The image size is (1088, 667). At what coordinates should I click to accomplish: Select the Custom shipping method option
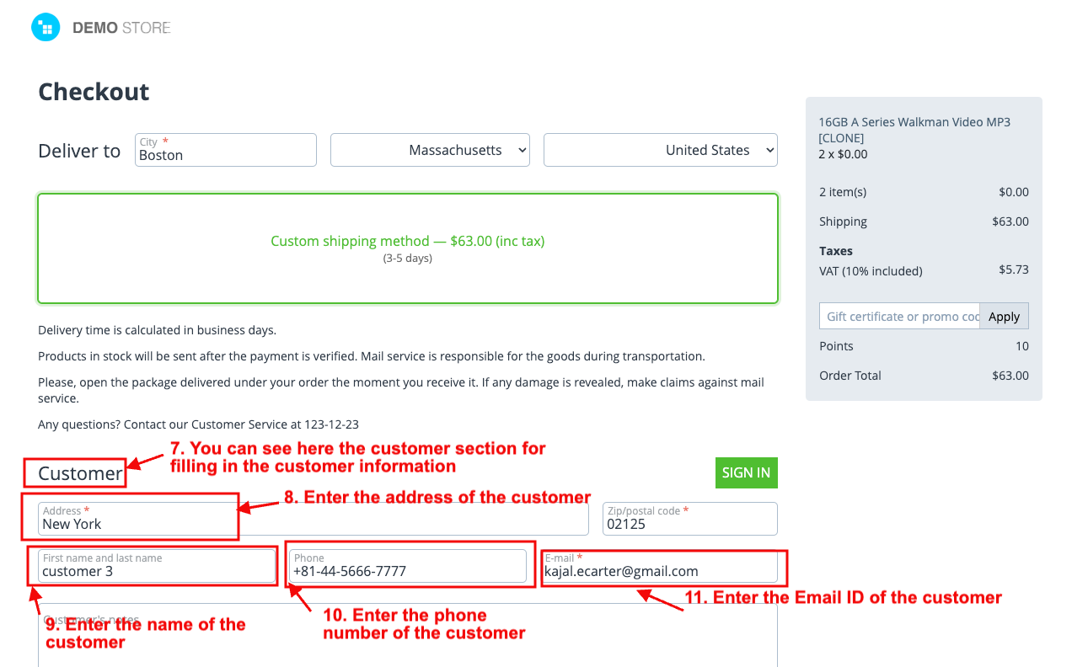[407, 248]
